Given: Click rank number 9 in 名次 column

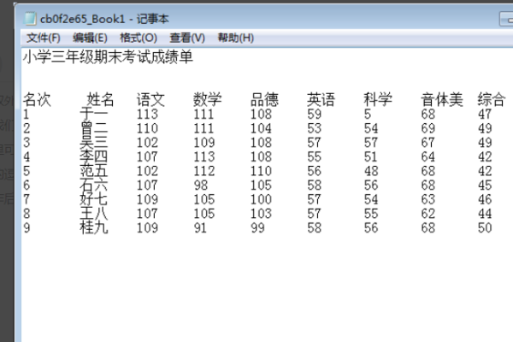Looking at the screenshot, I should tap(27, 228).
